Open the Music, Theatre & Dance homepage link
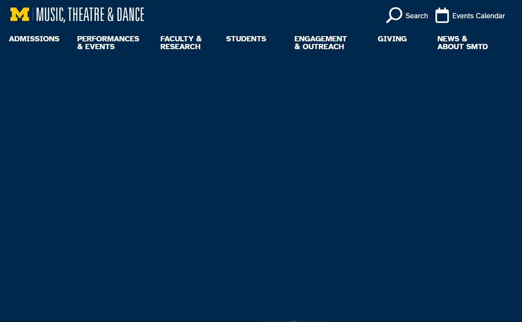Screen dimensions: 522x322 coord(90,15)
